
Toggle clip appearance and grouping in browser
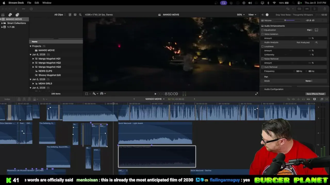[x=70, y=15]
